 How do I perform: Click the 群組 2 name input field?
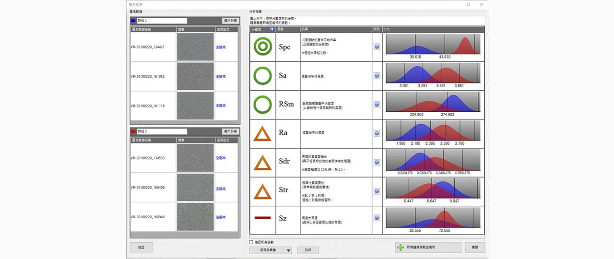click(x=162, y=131)
